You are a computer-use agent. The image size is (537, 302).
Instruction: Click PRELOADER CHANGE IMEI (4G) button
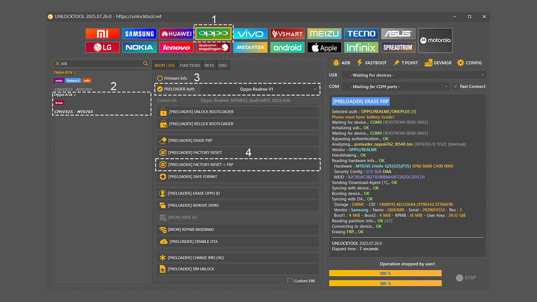point(237,258)
